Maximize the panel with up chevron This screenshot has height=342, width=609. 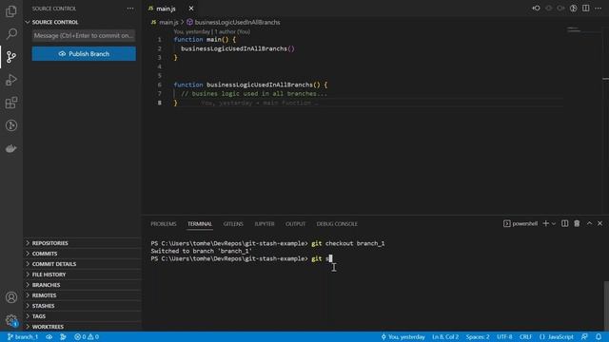click(x=589, y=224)
